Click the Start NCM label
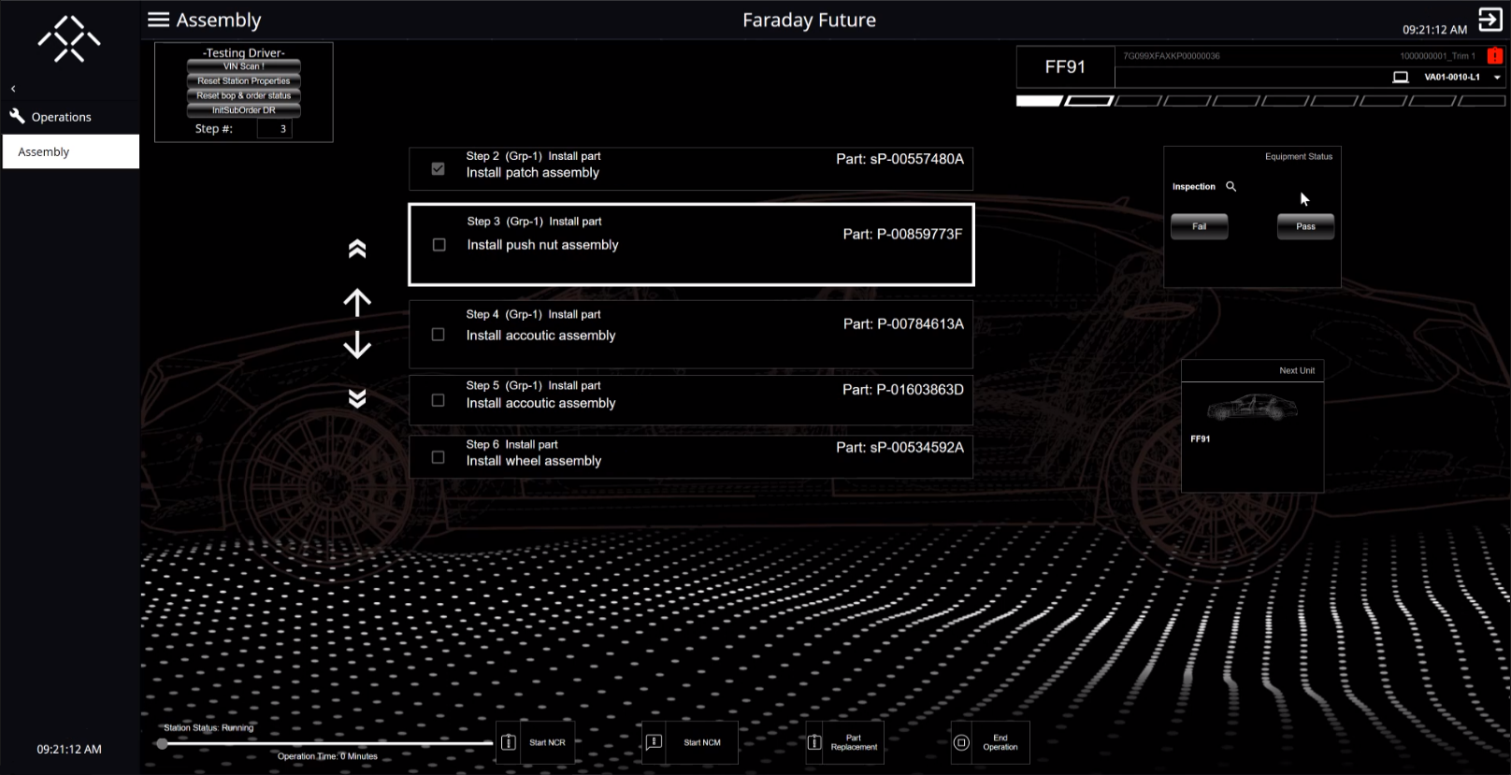 (x=702, y=742)
